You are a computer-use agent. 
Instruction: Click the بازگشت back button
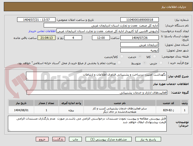59,139
